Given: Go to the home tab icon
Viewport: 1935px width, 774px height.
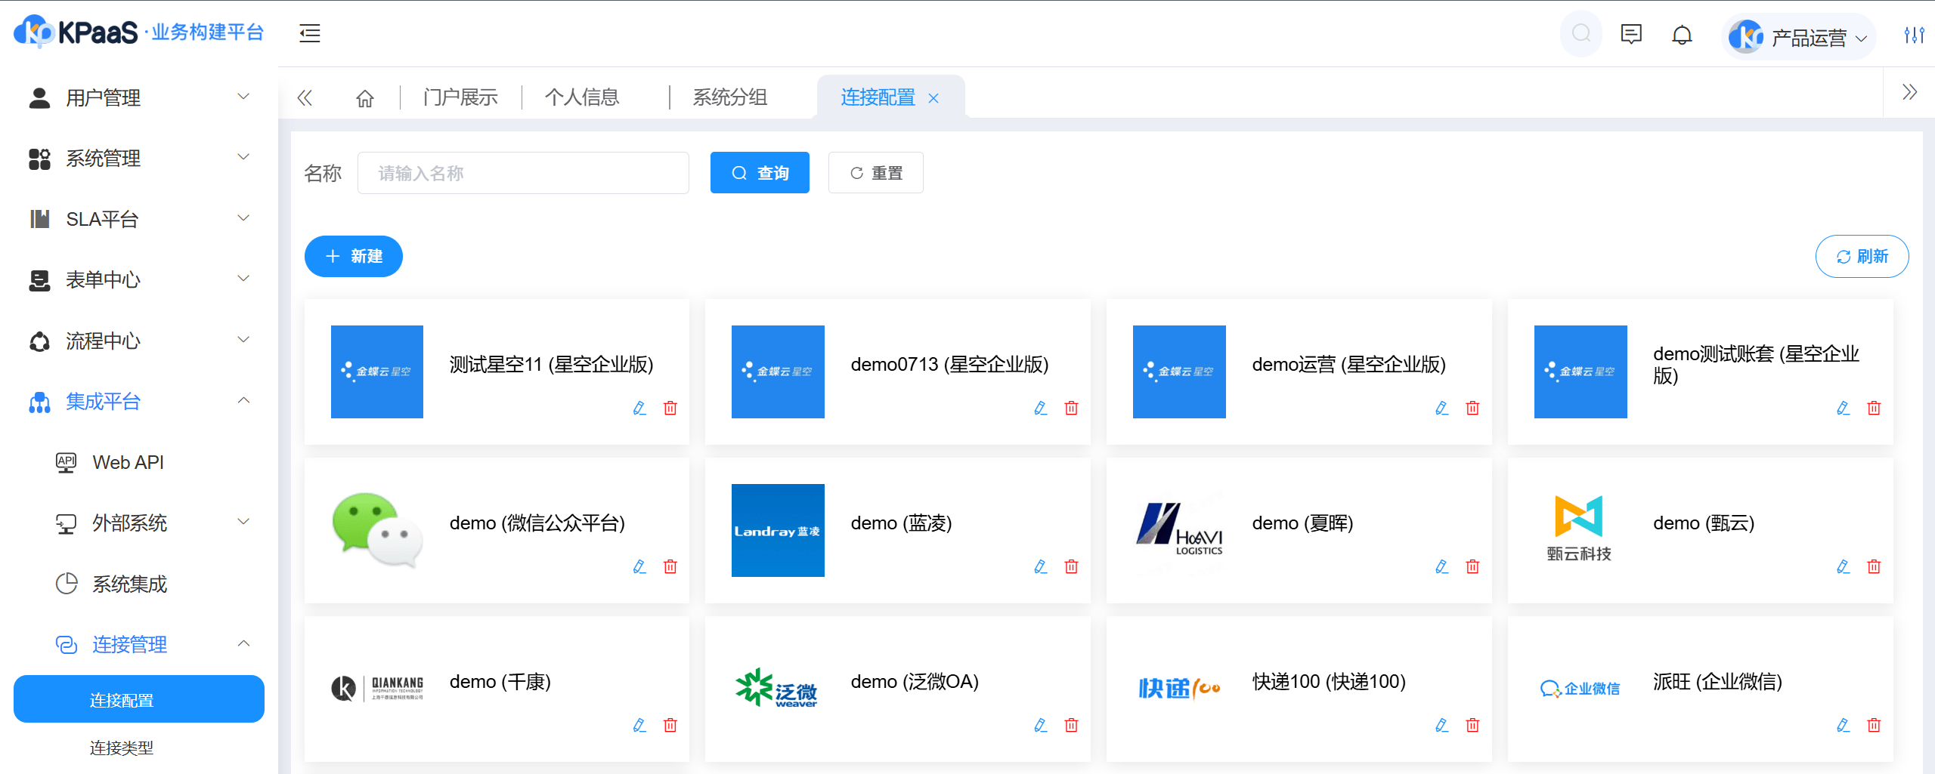Looking at the screenshot, I should point(365,98).
